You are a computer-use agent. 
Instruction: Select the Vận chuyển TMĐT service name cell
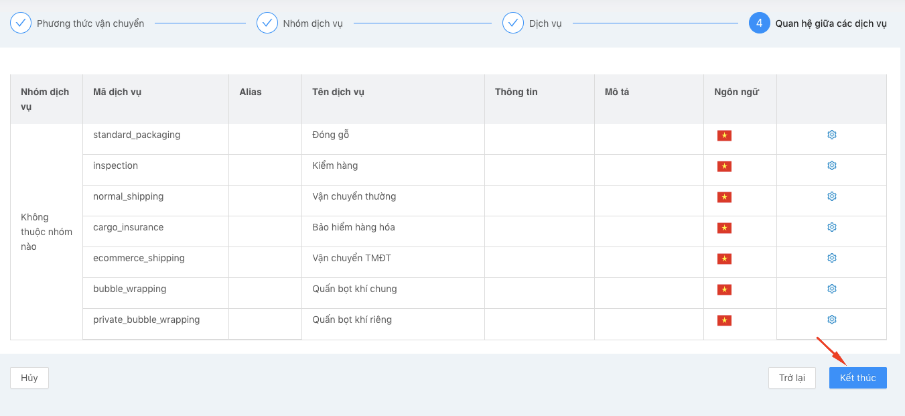tap(352, 258)
